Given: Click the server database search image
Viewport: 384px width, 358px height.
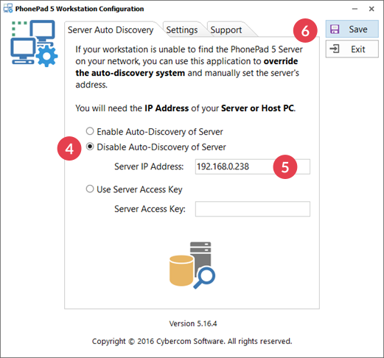Looking at the screenshot, I should click(192, 265).
